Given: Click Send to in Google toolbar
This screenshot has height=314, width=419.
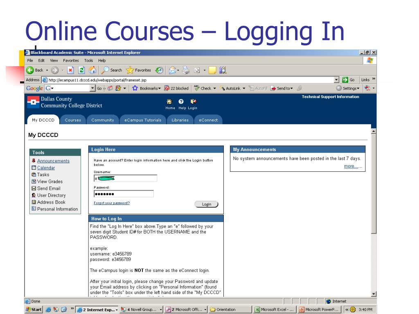Looking at the screenshot, I should pos(282,88).
